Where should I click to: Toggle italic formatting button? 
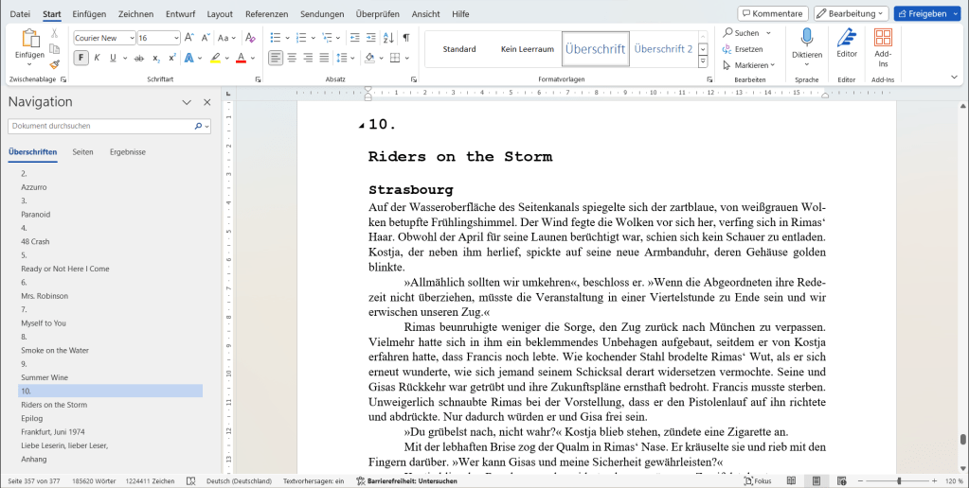pyautogui.click(x=97, y=58)
